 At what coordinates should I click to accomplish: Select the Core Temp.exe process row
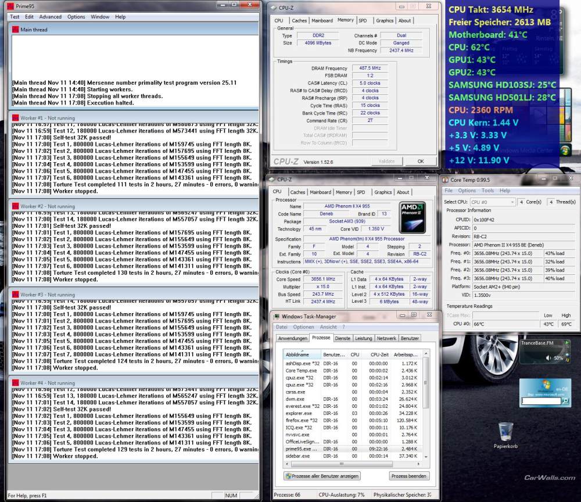[x=353, y=371]
